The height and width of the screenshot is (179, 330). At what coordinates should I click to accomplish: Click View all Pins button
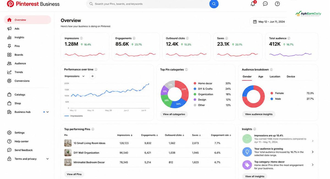tap(74, 174)
